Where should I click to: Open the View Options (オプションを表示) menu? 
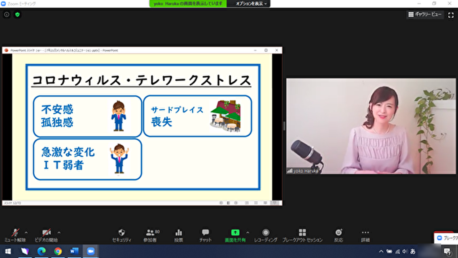pyautogui.click(x=251, y=4)
